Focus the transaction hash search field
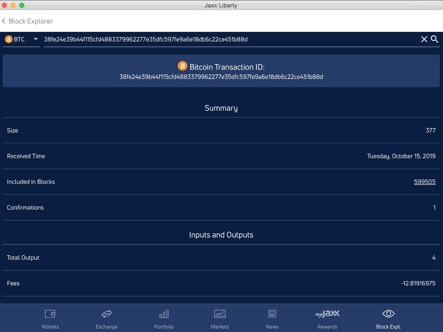The height and width of the screenshot is (332, 443). (230, 39)
